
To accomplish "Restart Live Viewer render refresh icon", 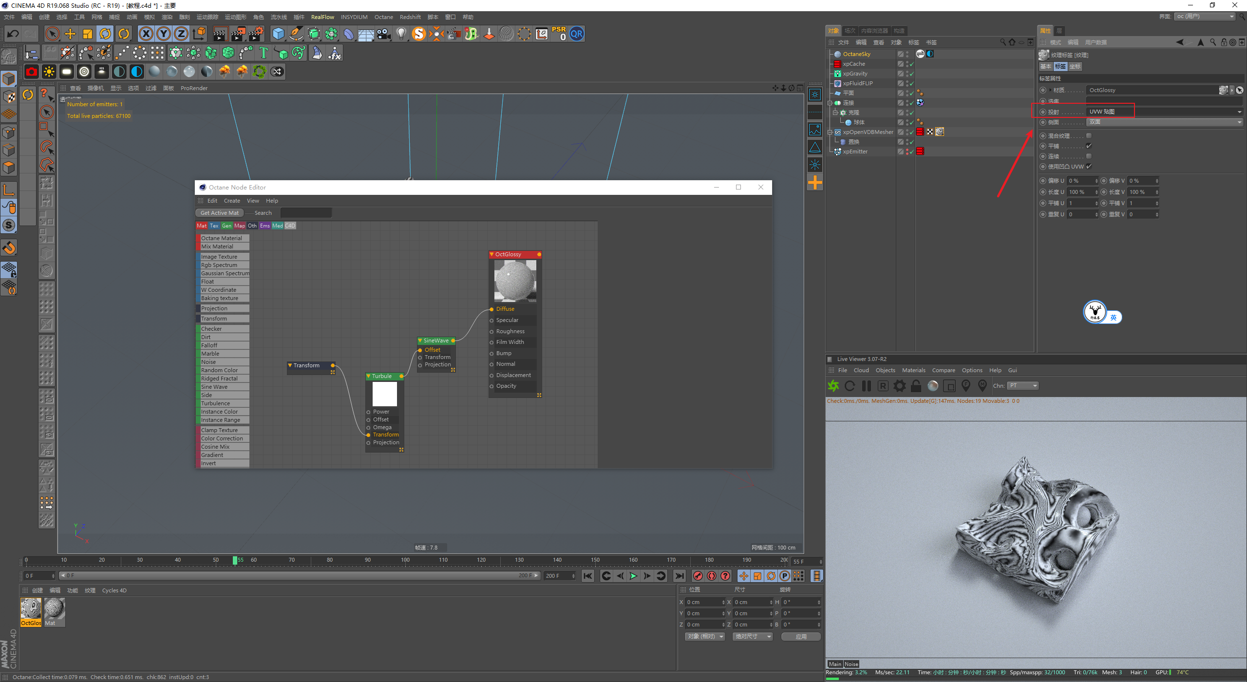I will pyautogui.click(x=850, y=386).
